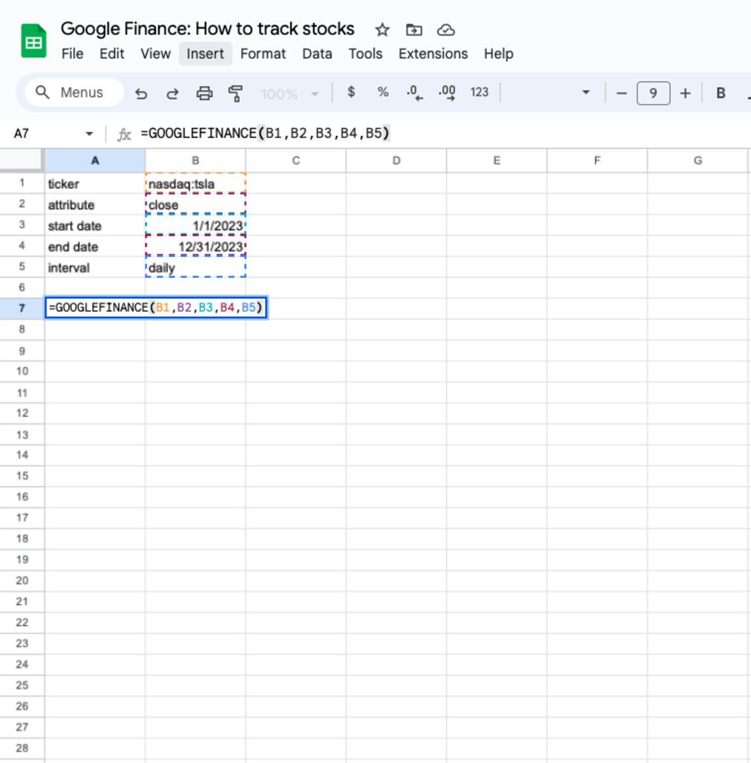Select column E header
The image size is (751, 763).
pos(497,161)
